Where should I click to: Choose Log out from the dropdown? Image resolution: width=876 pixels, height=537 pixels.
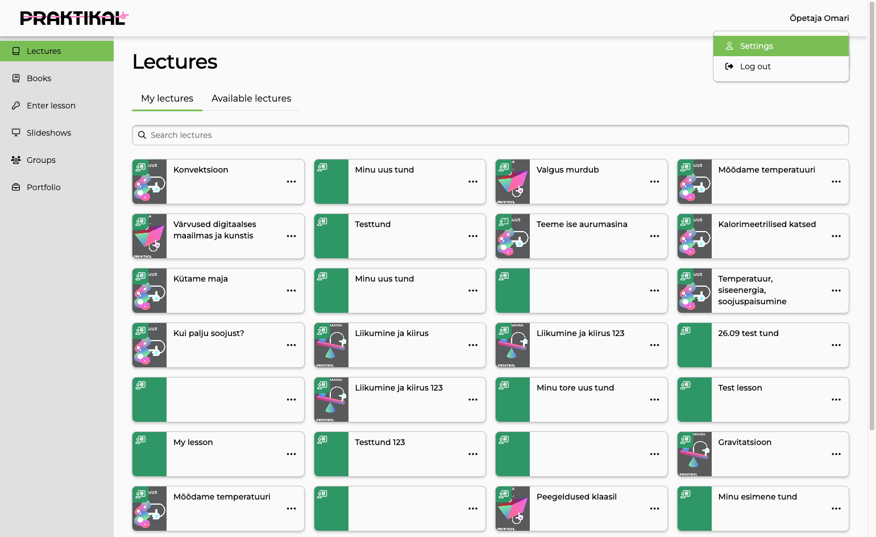coord(781,66)
